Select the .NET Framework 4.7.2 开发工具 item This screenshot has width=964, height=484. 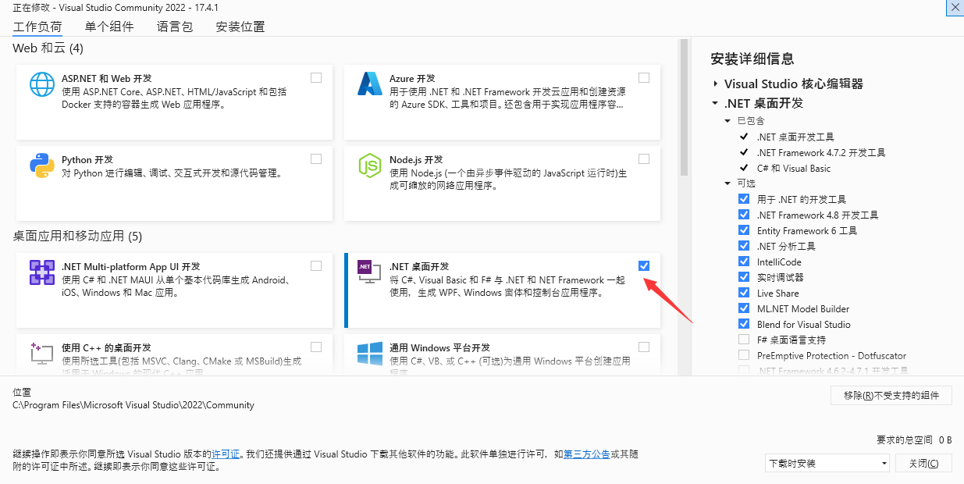(x=821, y=152)
